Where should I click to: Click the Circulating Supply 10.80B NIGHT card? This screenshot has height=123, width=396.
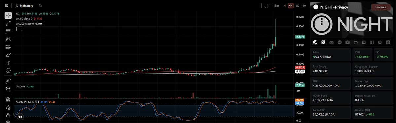[373, 69]
